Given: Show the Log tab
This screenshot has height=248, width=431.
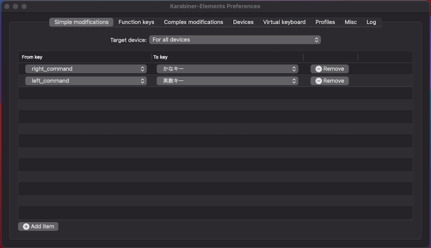Looking at the screenshot, I should pos(372,22).
